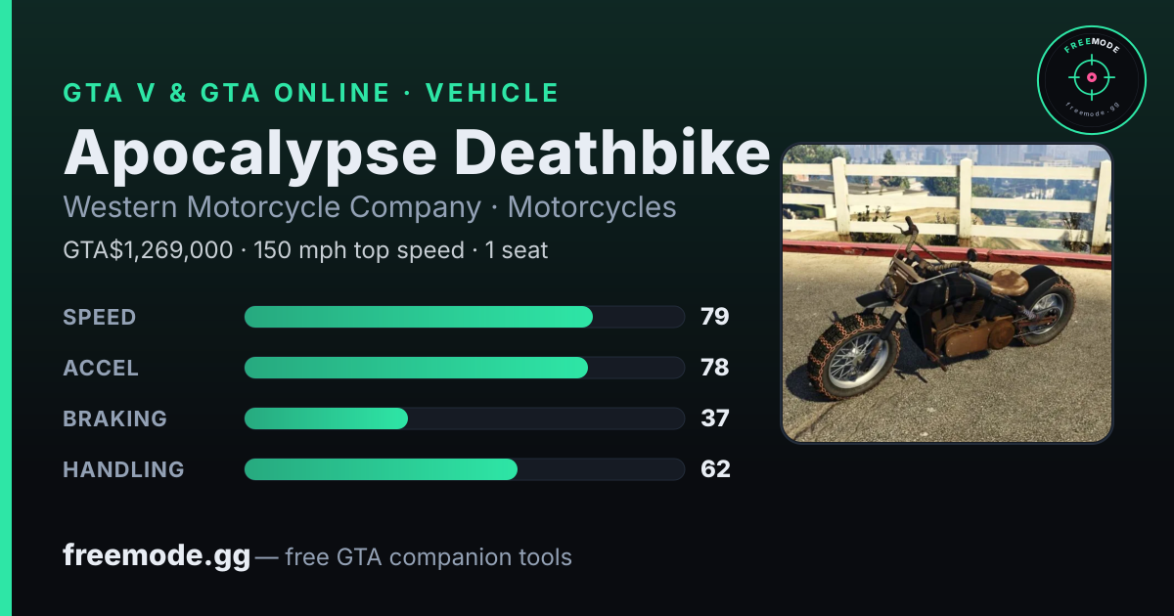
Task: Click the HANDLING stat bar
Action: point(465,469)
